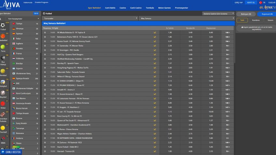The height and width of the screenshot is (155, 276).
Task: Favorite star for Sheffield Wednesday Yedekler - Cardiff City
Action: coord(45,59)
